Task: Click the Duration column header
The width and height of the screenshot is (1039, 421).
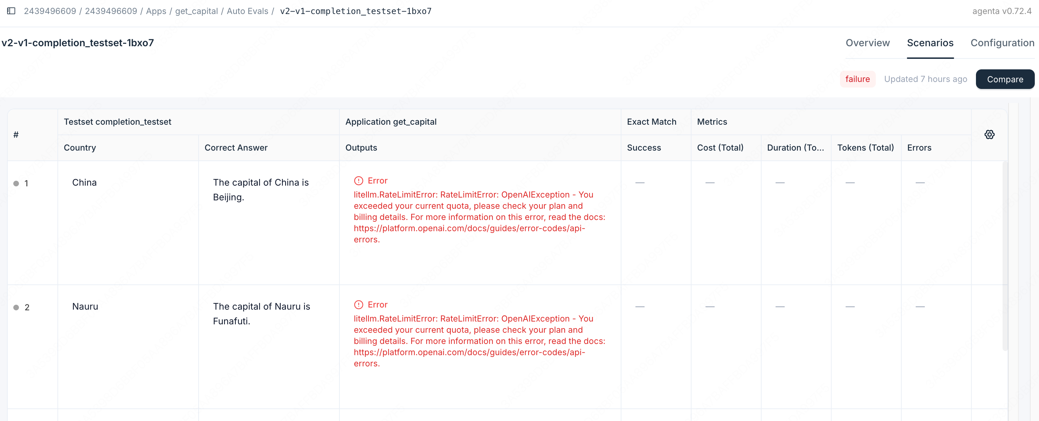Action: 795,147
